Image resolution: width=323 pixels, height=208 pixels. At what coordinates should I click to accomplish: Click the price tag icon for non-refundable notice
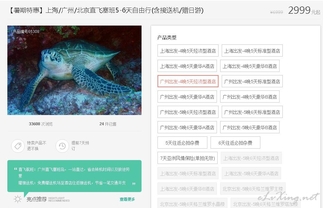(18, 146)
